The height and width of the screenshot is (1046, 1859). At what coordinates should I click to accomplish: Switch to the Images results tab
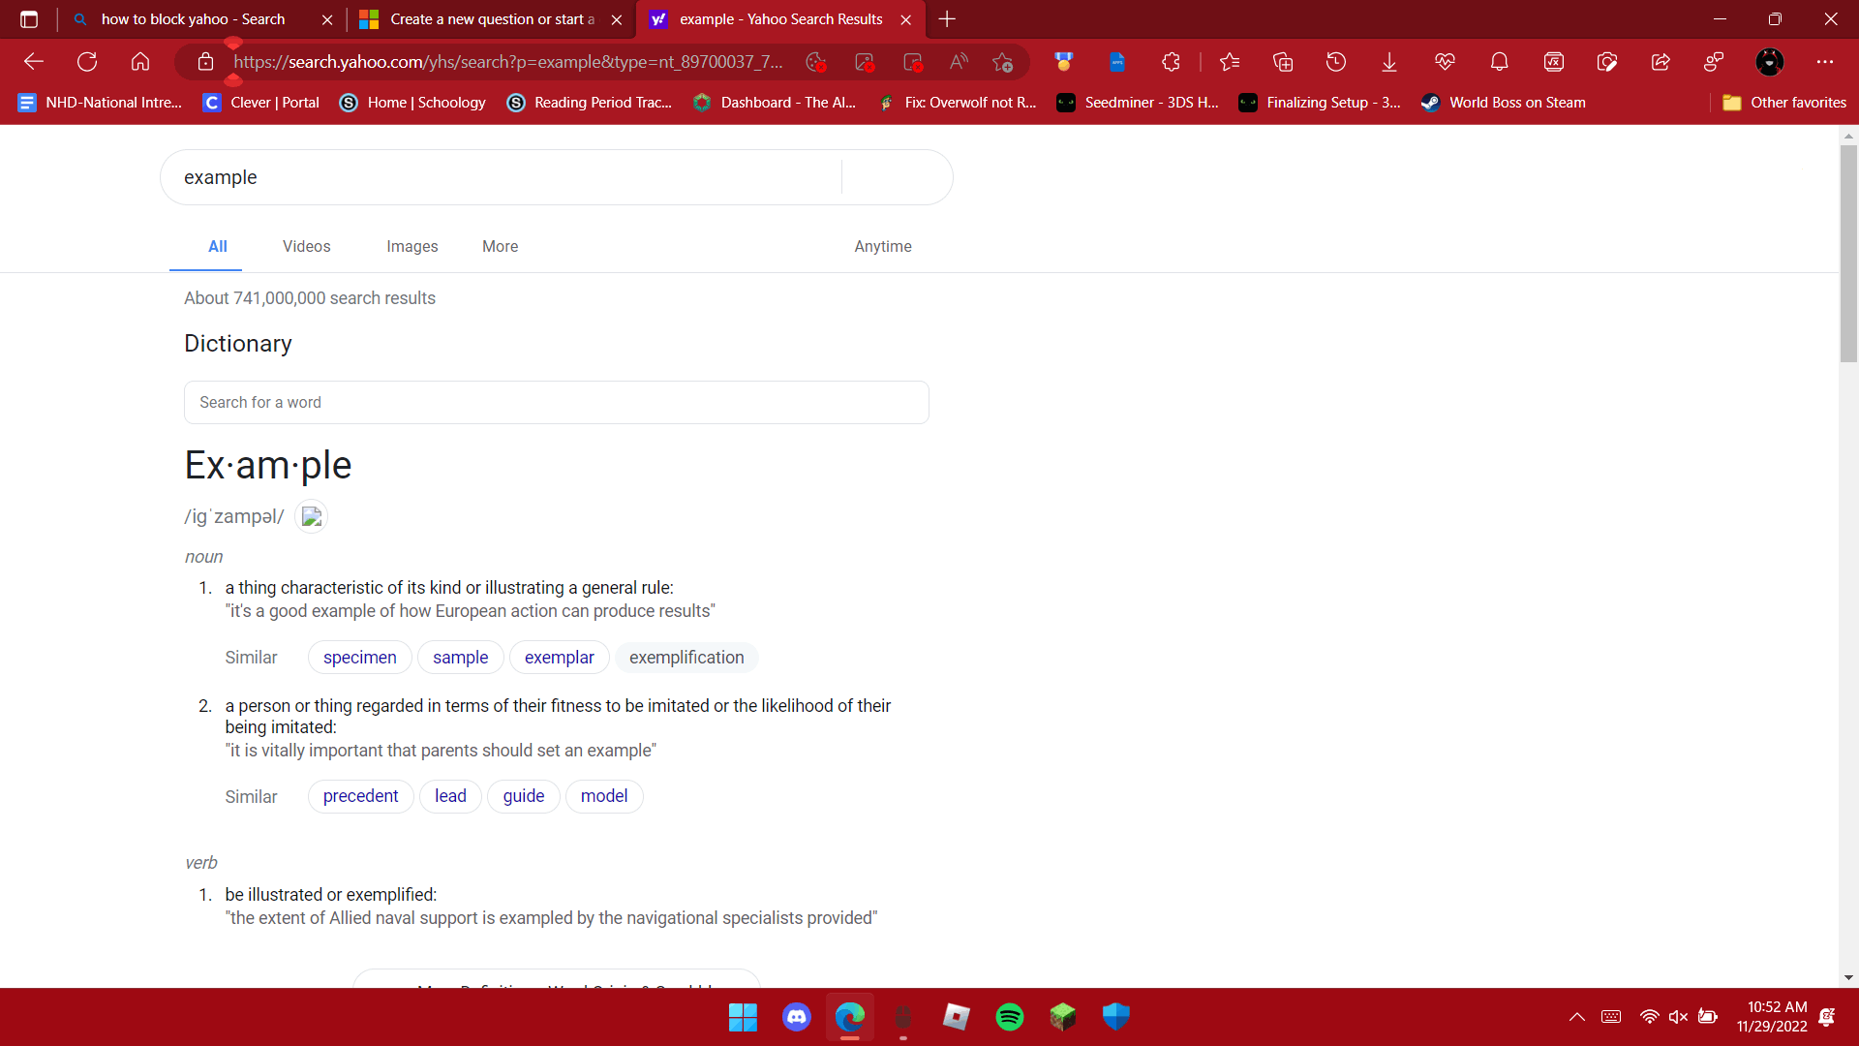point(411,246)
